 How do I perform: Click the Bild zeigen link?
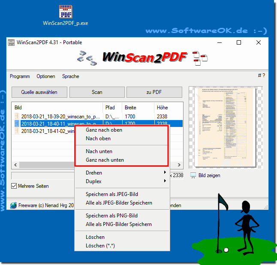click(x=209, y=175)
